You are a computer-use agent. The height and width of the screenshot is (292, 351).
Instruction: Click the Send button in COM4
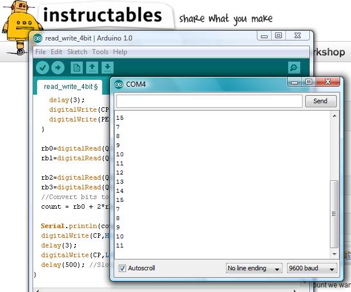[x=321, y=101]
